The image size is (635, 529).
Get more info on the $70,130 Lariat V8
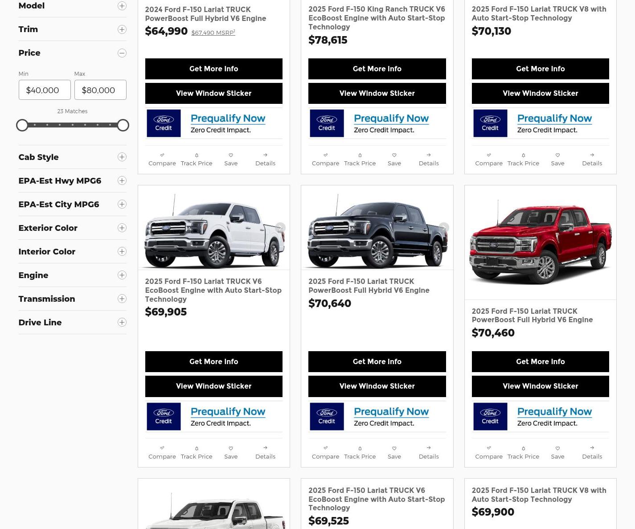(541, 69)
